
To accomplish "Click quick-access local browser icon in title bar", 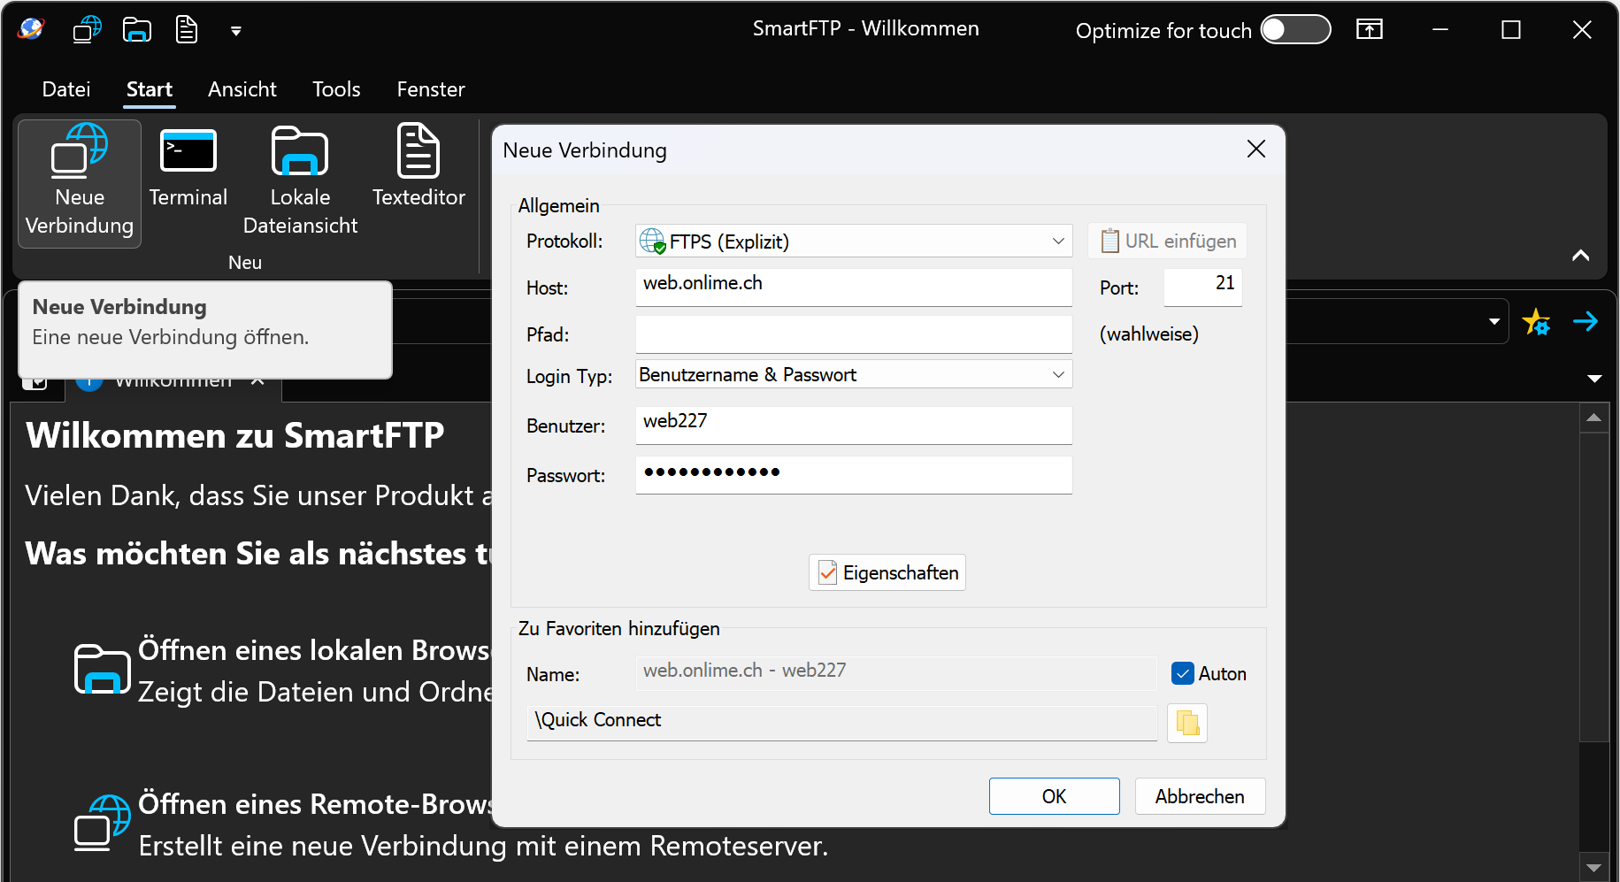I will (136, 30).
